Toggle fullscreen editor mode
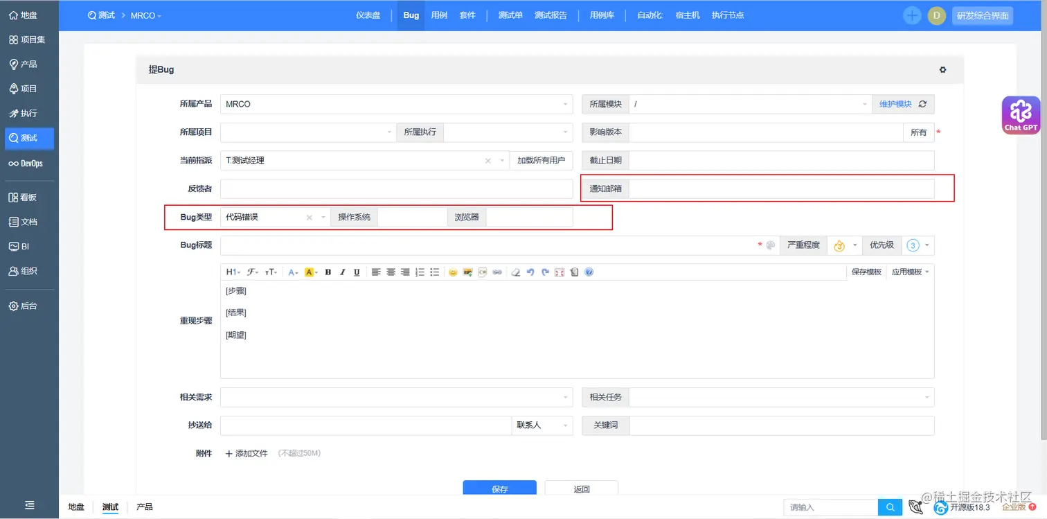Screen dimensions: 1047x519 tap(560, 272)
